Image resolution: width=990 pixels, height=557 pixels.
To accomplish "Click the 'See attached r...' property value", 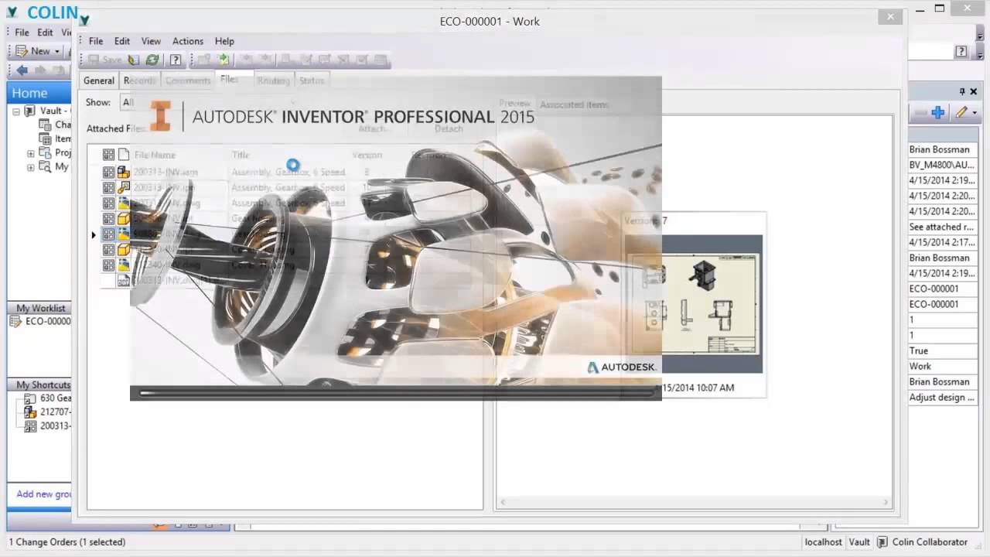I will click(x=941, y=227).
